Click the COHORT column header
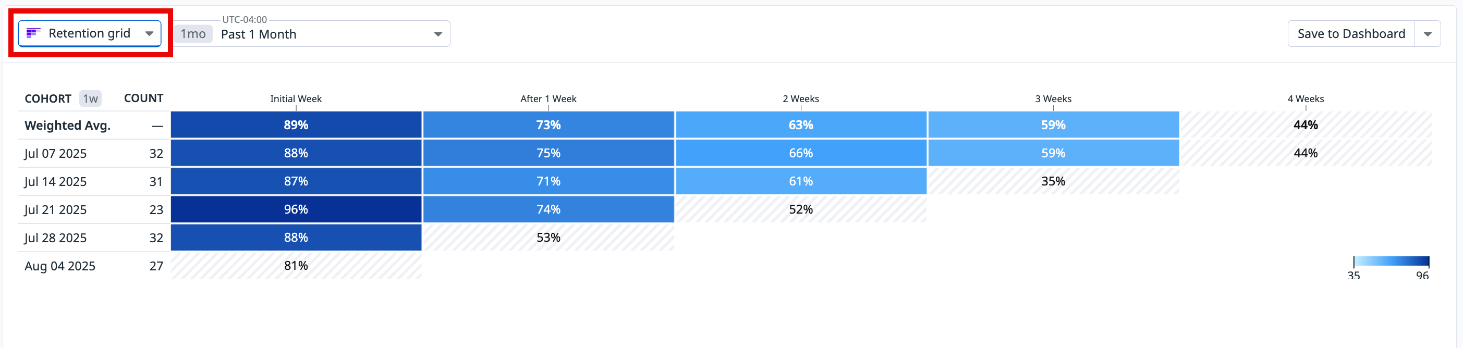Screen dimensions: 1463x348 (x=48, y=98)
